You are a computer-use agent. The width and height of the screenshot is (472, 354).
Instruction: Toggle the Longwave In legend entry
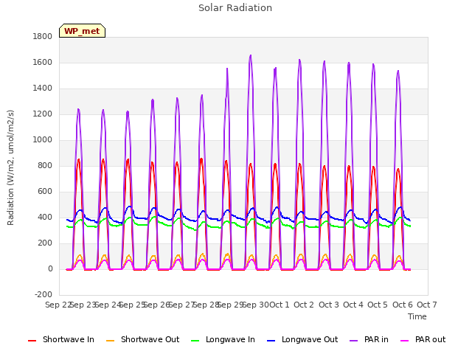tap(223, 339)
